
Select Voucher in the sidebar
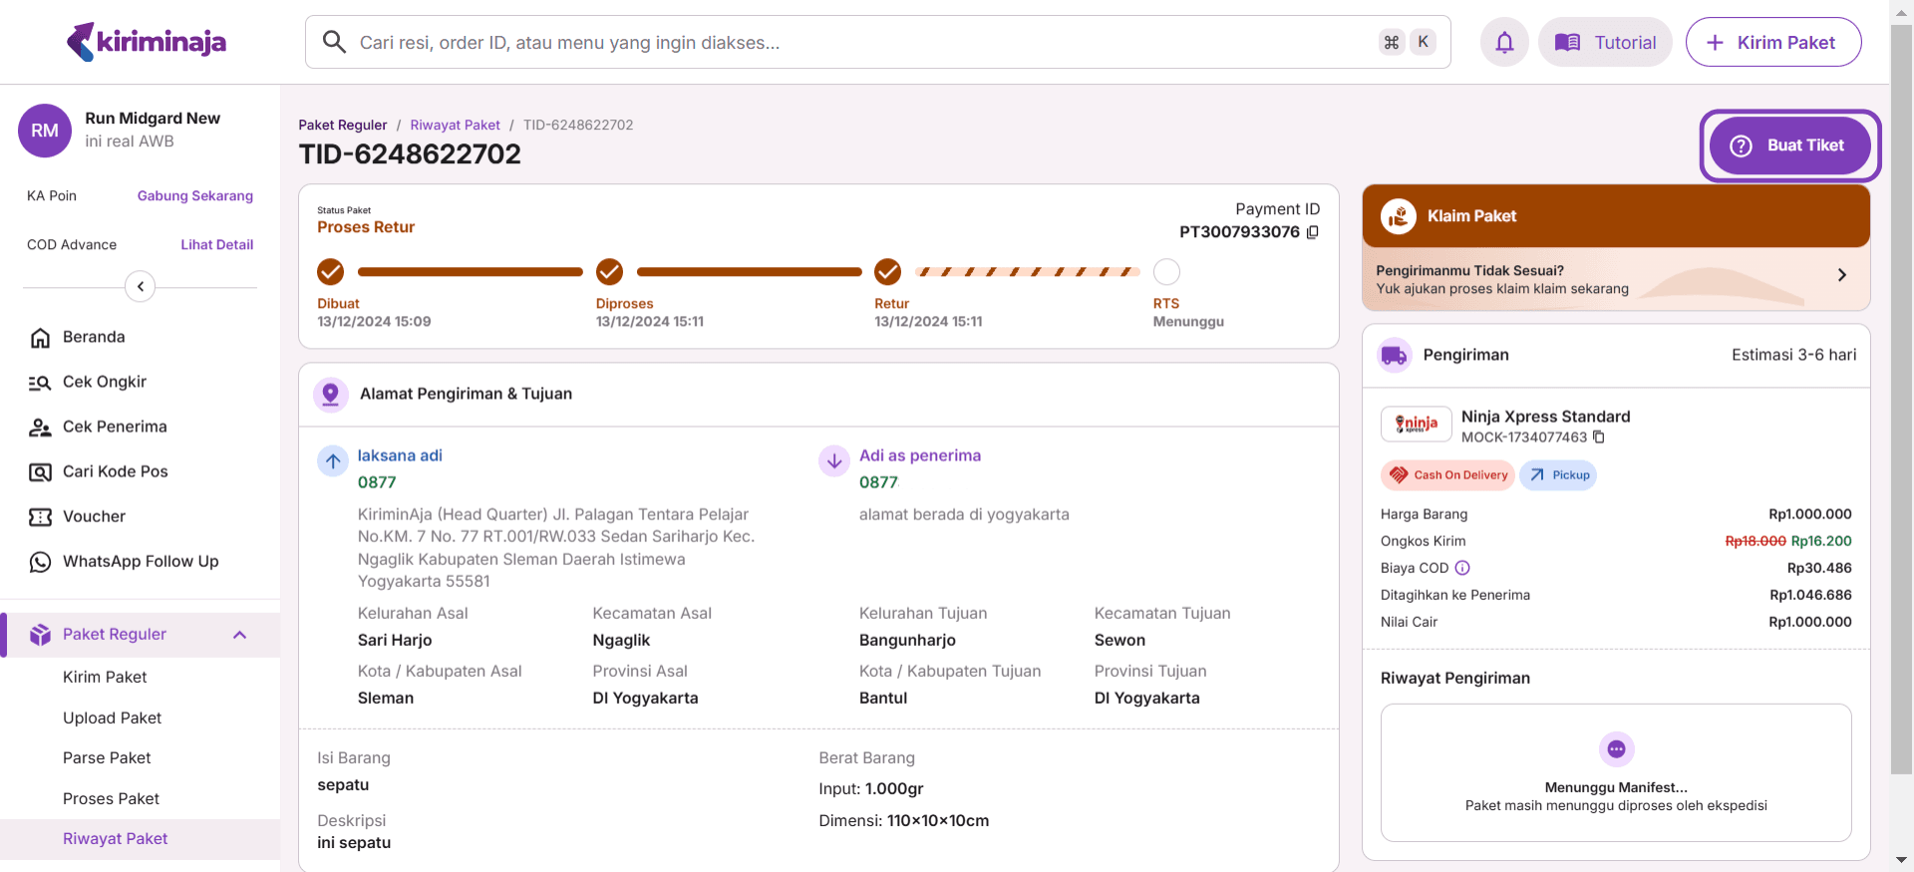coord(94,516)
